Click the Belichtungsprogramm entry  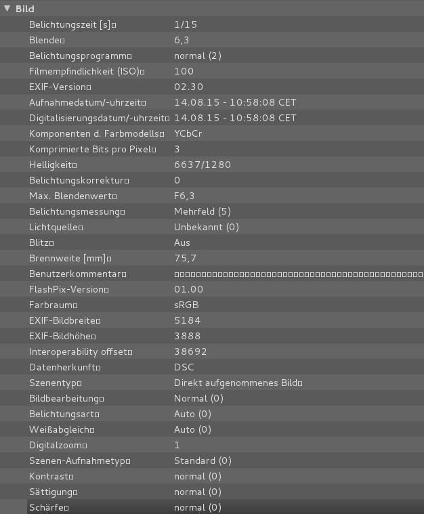pos(80,56)
